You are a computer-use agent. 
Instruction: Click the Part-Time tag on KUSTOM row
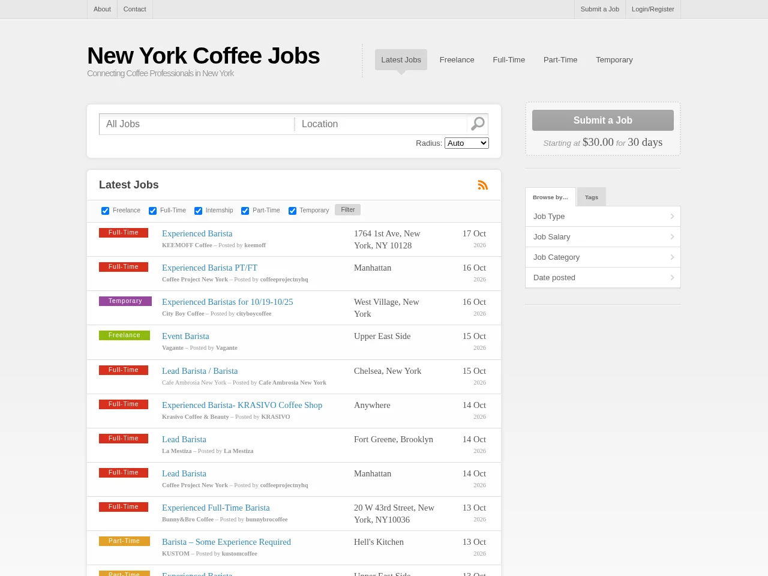124,541
